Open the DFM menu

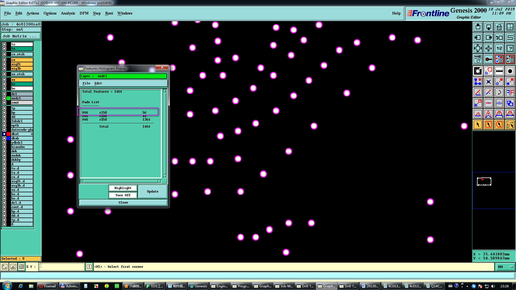pyautogui.click(x=84, y=13)
